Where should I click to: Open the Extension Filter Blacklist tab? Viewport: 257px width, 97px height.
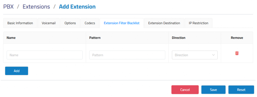click(x=122, y=23)
